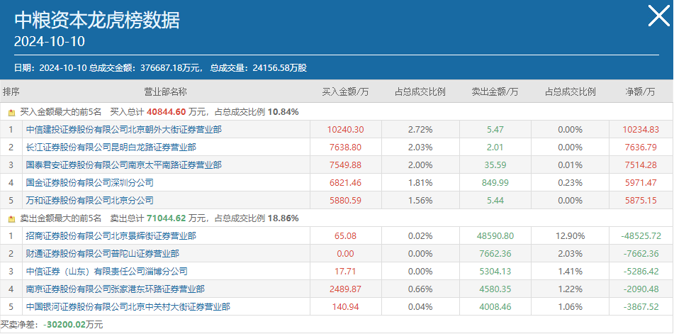Click the 12.90% sell ratio cell

tap(571, 236)
